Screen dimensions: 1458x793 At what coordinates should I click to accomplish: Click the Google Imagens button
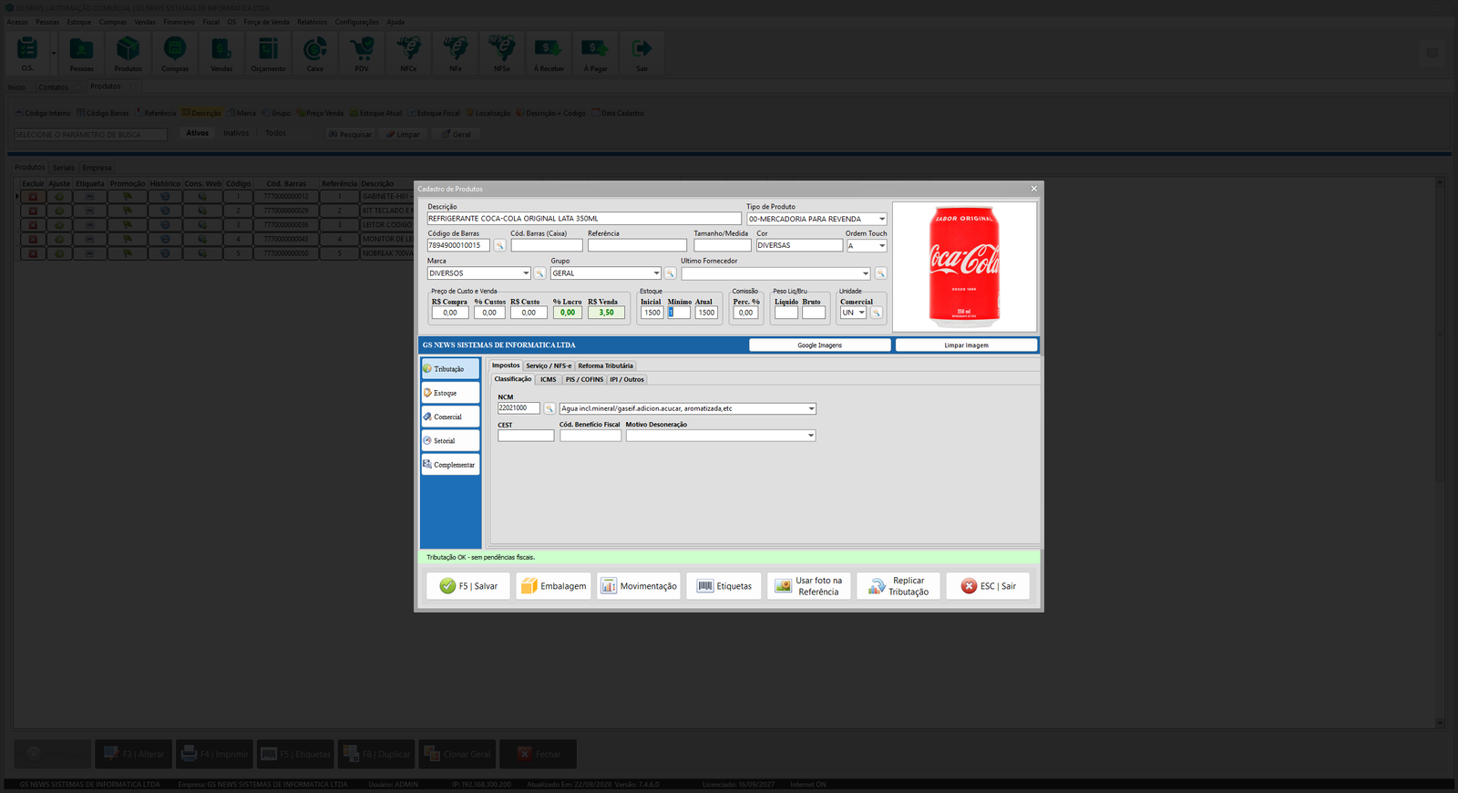click(820, 345)
